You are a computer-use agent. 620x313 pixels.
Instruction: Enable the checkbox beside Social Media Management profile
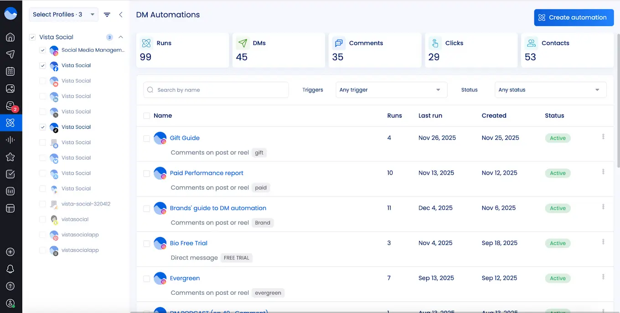tap(42, 50)
